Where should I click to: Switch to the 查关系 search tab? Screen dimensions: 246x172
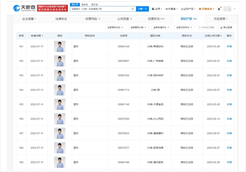(95, 5)
